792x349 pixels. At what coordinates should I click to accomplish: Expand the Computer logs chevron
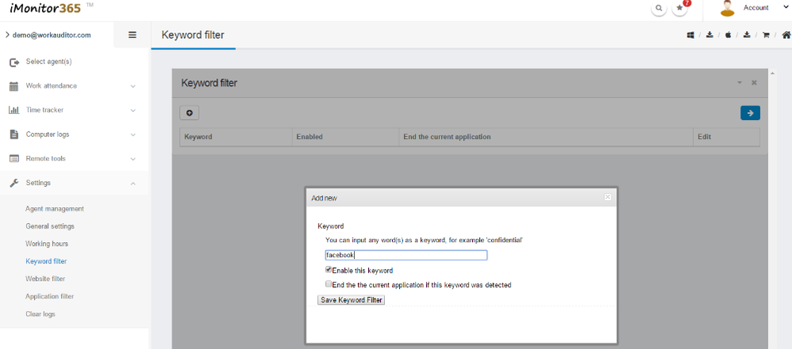coord(133,135)
